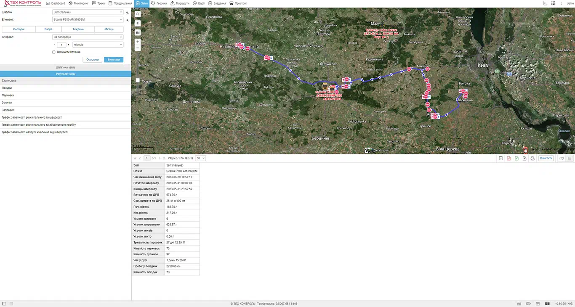Open the apps grid icon in the header
The image size is (575, 307).
554,3
